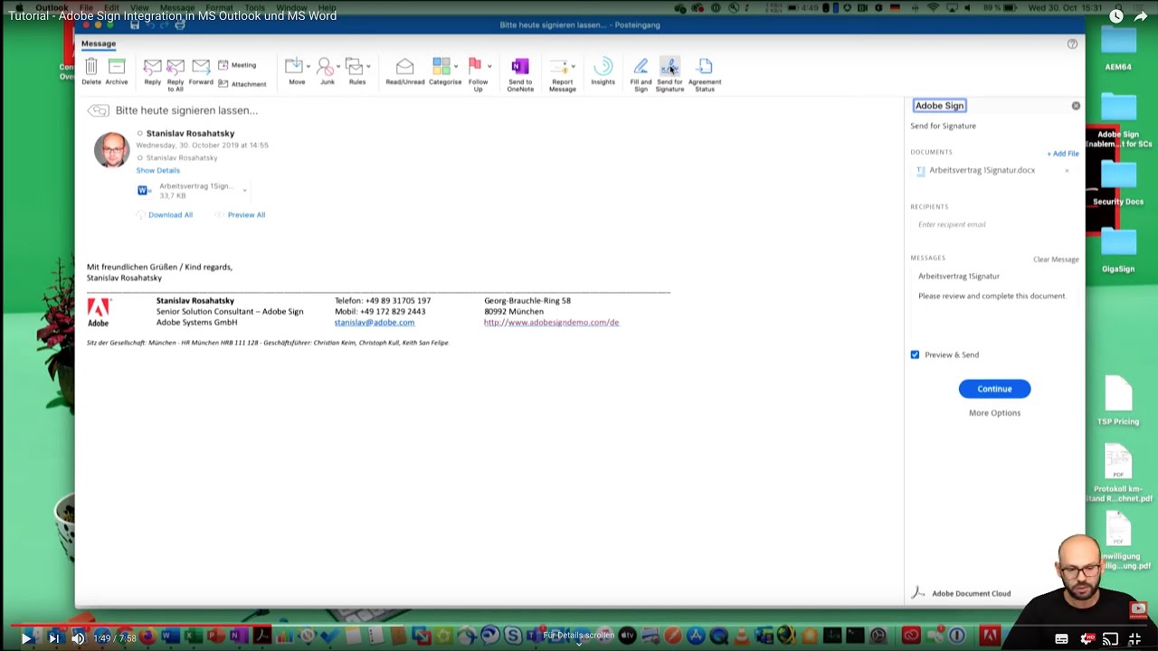Play the YouTube video
1158x651 pixels.
click(x=25, y=638)
